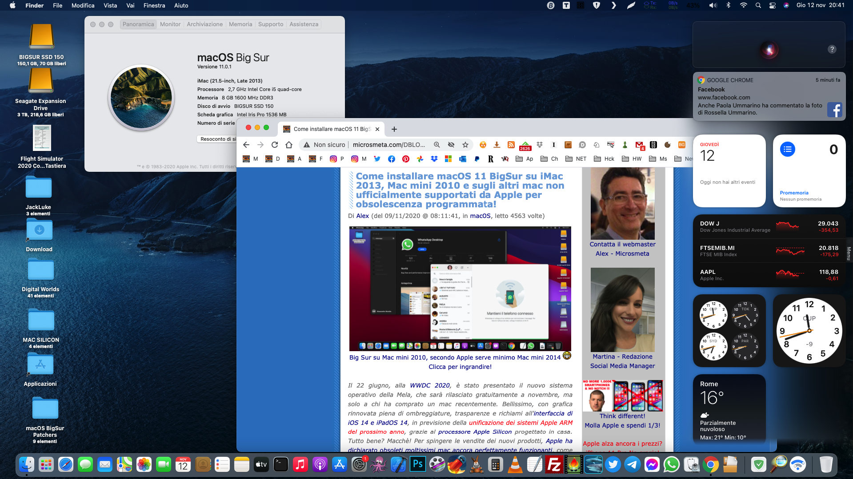Viewport: 853px width, 479px height.
Task: Bookmark this page with the star icon
Action: coord(465,145)
